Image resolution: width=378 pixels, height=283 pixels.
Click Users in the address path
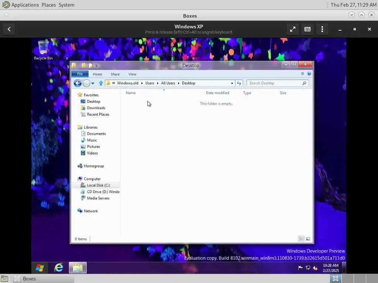pos(150,83)
